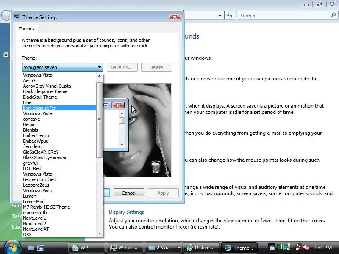Choose the Denim theme
Screen dimensions: 339x254
coord(59,124)
